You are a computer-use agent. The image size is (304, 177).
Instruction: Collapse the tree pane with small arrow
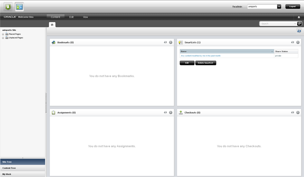[23, 158]
